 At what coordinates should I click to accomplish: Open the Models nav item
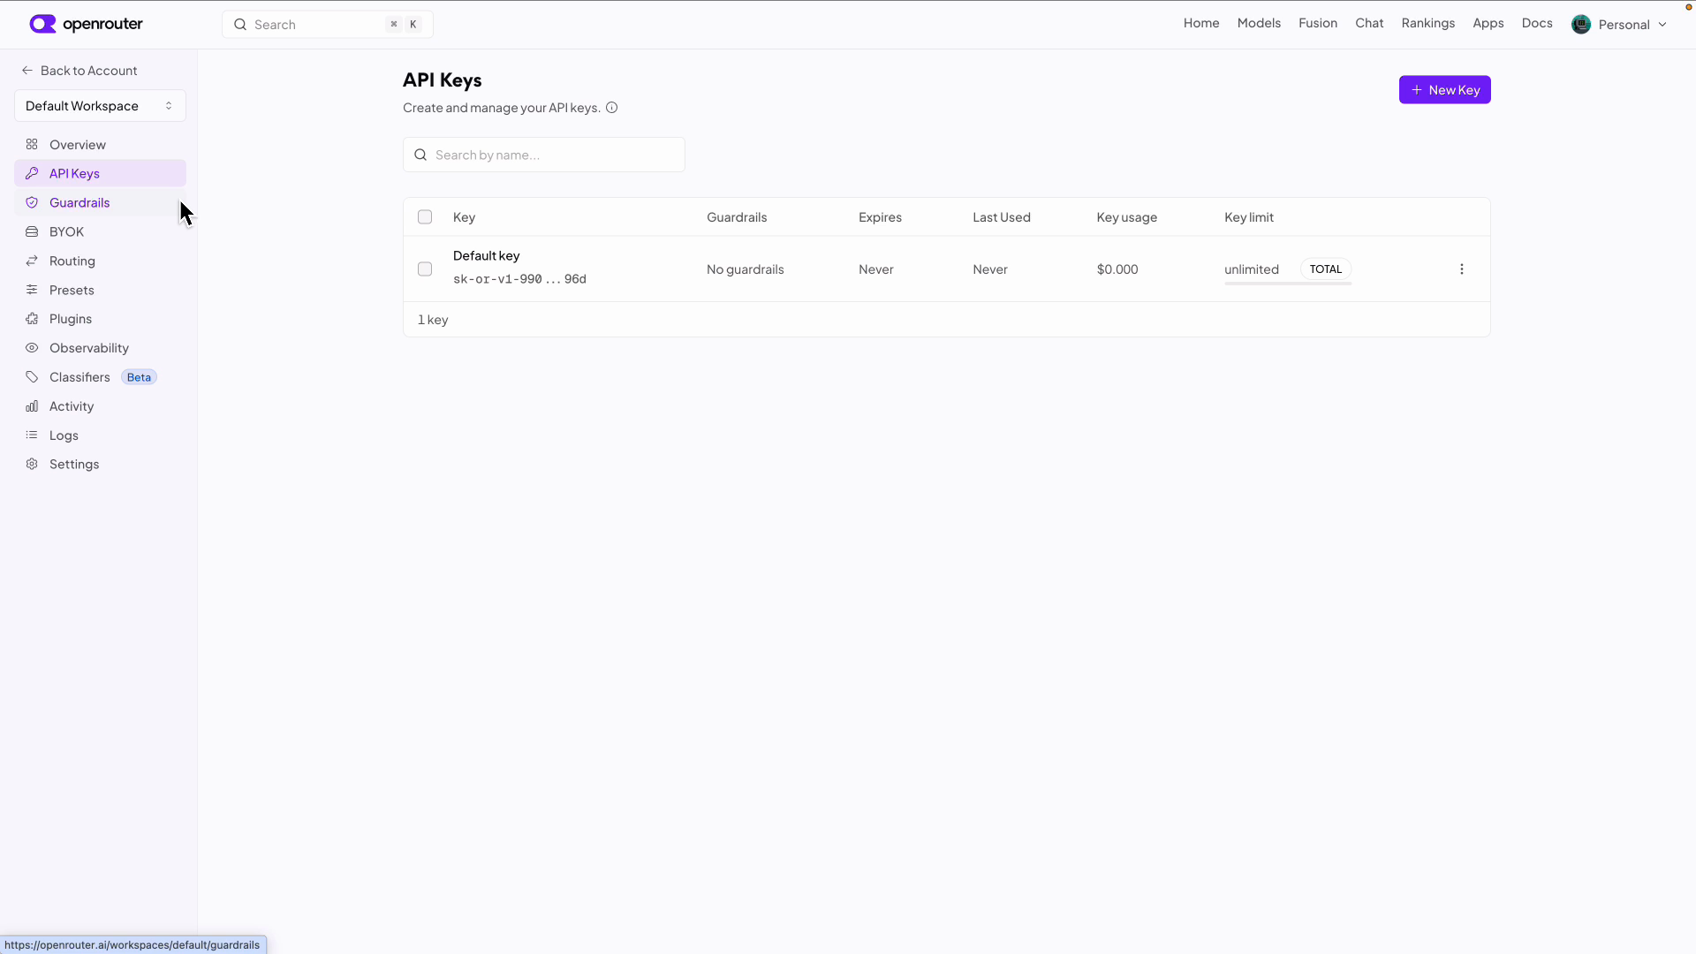(1259, 23)
